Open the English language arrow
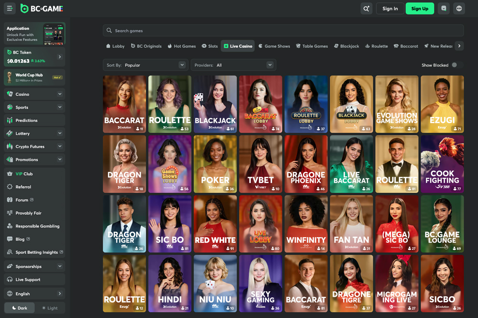The width and height of the screenshot is (478, 318). tap(60, 294)
